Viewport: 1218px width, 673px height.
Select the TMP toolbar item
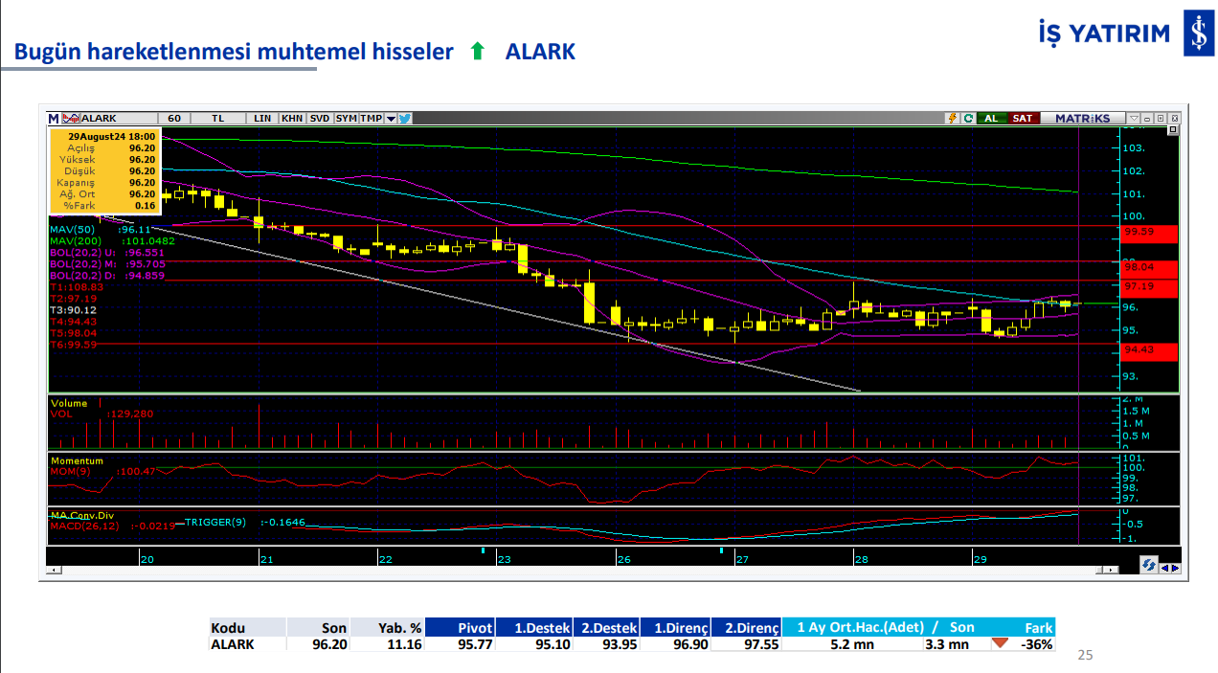point(371,119)
